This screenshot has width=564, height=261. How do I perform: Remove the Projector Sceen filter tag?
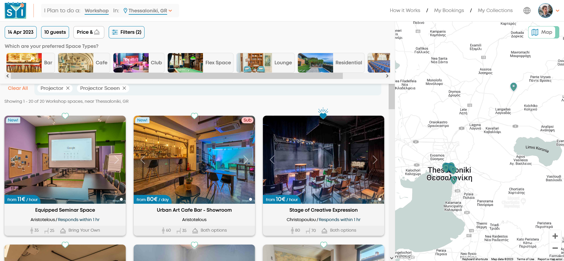(124, 88)
